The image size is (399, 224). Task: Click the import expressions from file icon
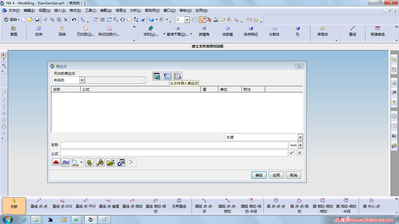click(167, 76)
